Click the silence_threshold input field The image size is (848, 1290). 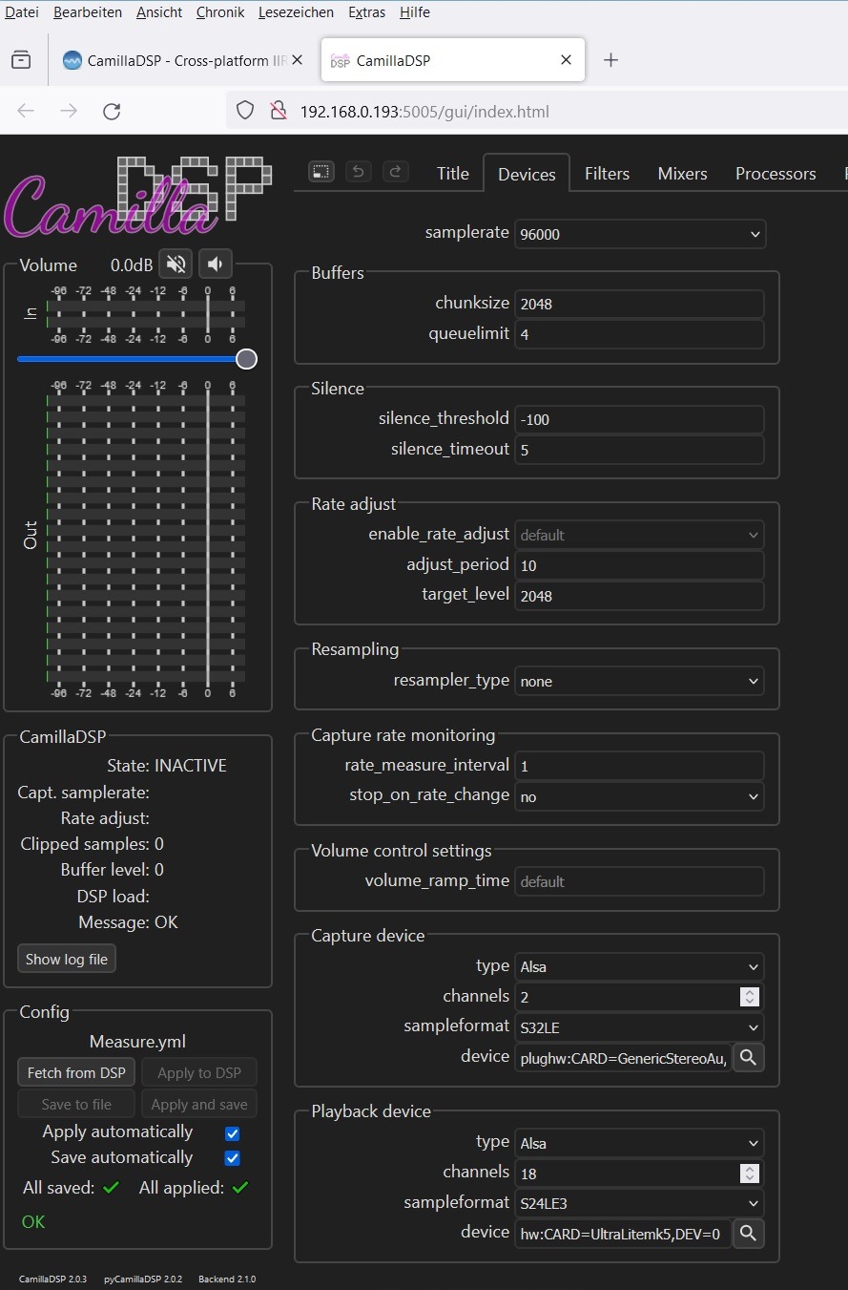pyautogui.click(x=639, y=419)
